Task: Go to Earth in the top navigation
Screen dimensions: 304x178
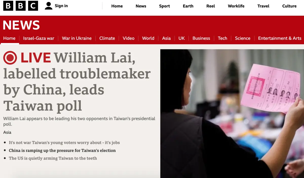Action: [188, 6]
